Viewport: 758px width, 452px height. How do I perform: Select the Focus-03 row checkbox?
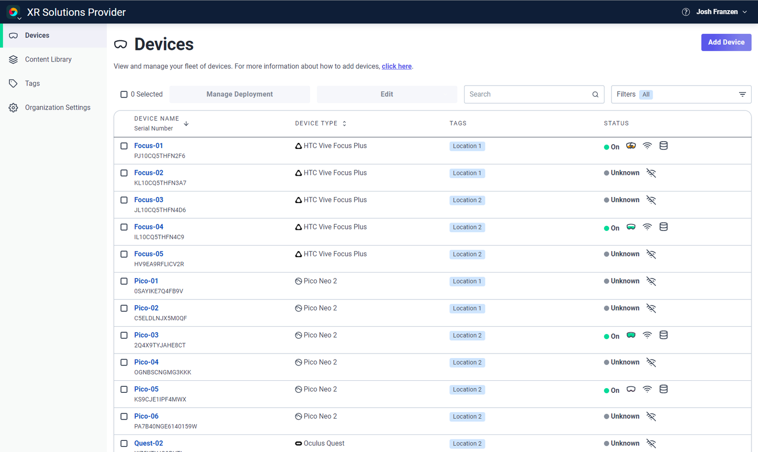click(x=124, y=200)
